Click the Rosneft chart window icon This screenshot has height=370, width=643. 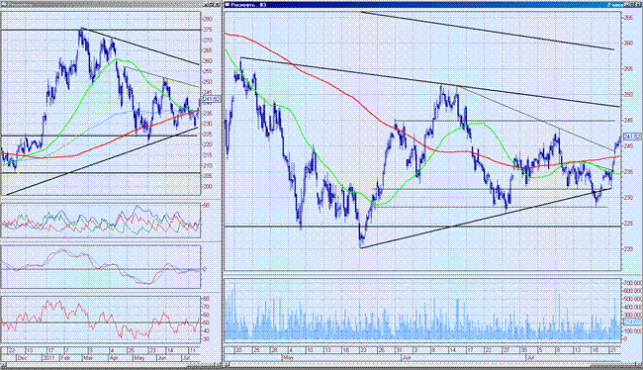coord(227,5)
